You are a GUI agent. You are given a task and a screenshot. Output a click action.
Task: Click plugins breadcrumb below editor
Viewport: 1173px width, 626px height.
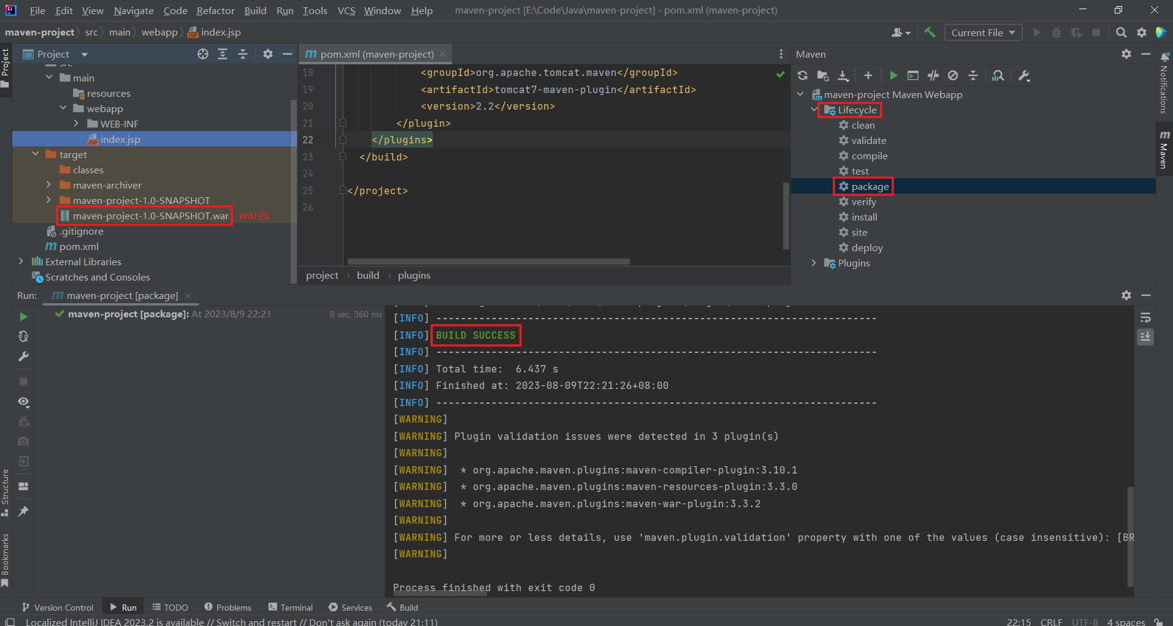[x=414, y=275]
